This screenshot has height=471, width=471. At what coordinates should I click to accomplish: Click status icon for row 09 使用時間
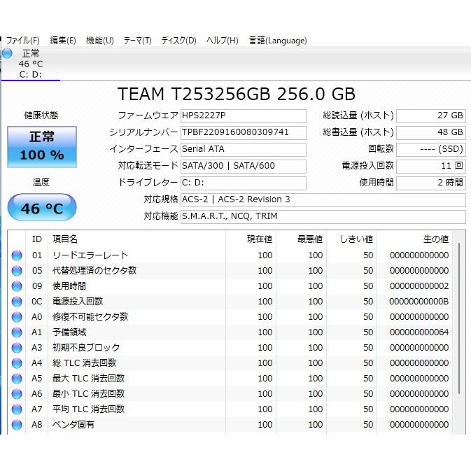tap(17, 286)
